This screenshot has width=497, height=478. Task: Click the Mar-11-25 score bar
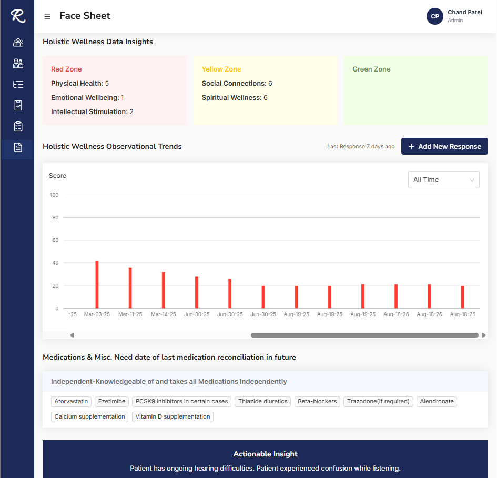coord(130,288)
